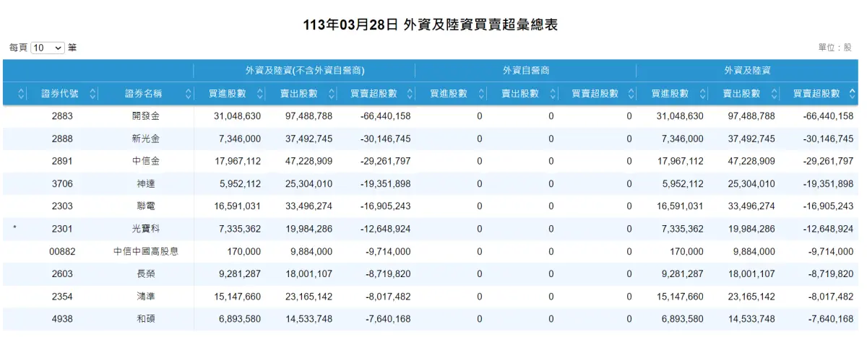Viewport: 867px width, 337px height.
Task: Select stock code 2301
Action: click(62, 229)
